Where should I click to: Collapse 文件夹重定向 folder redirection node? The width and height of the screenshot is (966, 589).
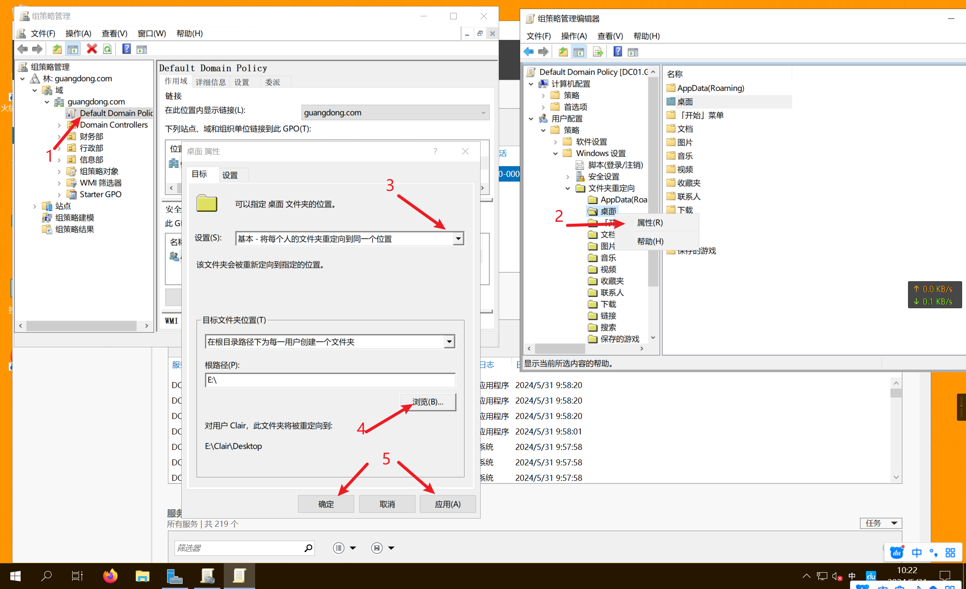click(x=567, y=188)
